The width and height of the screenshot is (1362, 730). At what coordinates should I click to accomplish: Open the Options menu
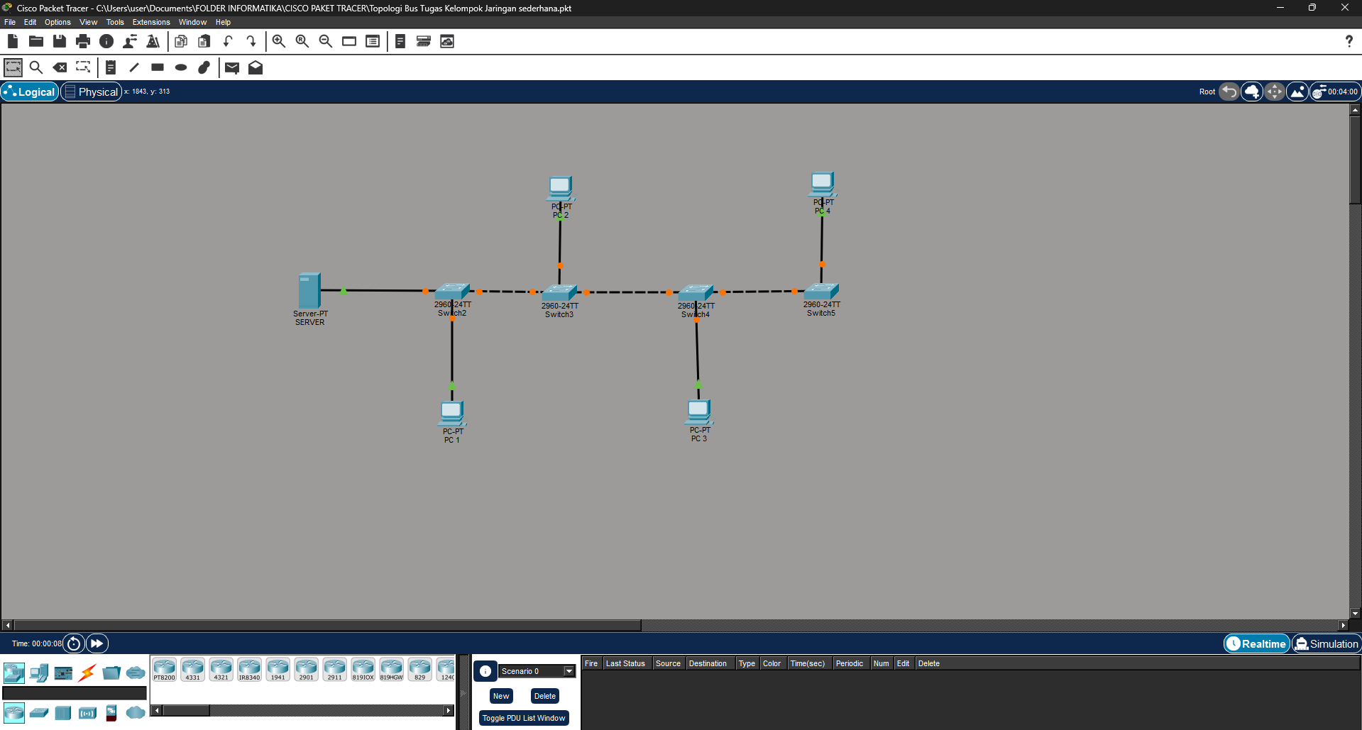pos(57,22)
